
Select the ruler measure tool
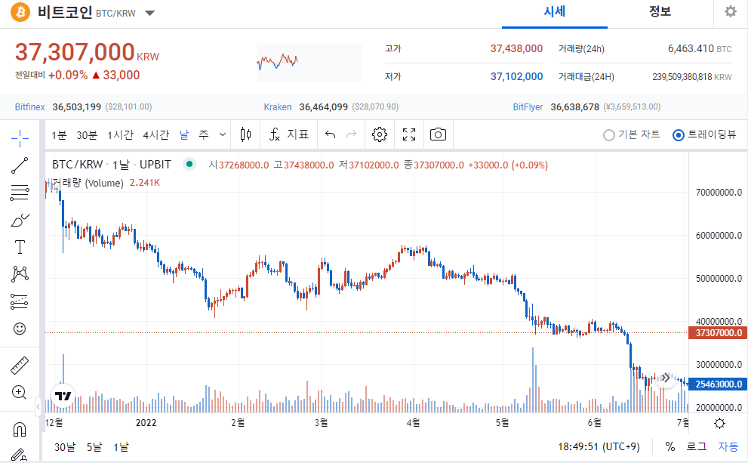(20, 365)
